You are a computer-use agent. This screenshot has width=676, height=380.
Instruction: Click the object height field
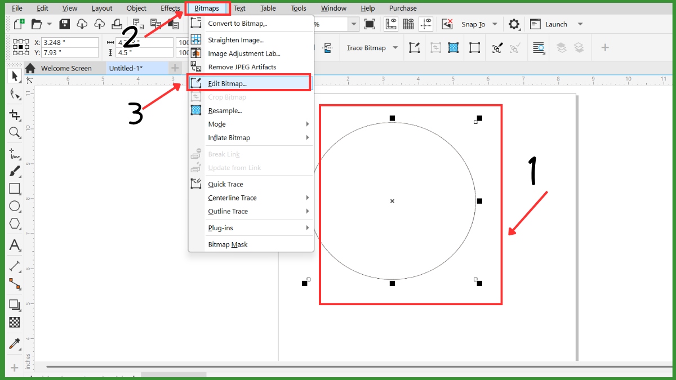[144, 52]
